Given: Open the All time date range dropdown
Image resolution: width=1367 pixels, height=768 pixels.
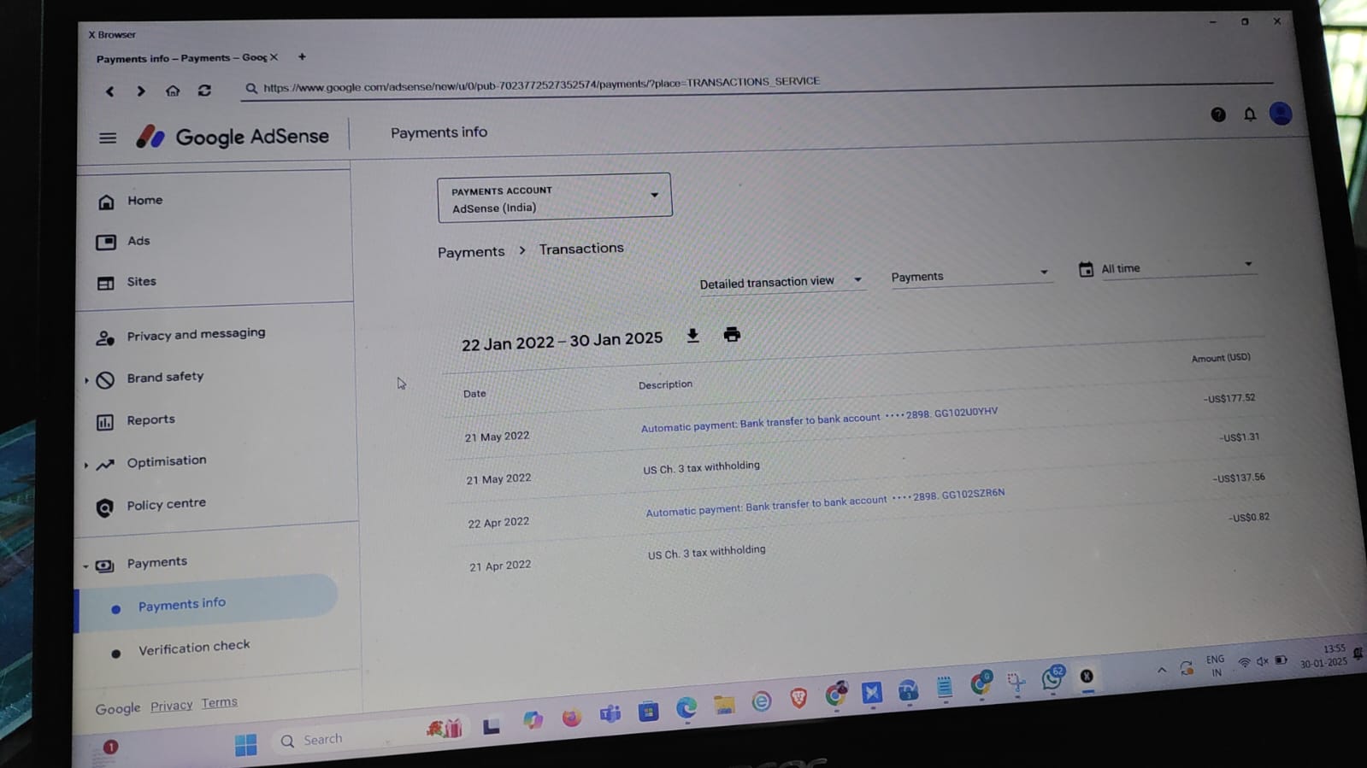Looking at the screenshot, I should (x=1177, y=267).
